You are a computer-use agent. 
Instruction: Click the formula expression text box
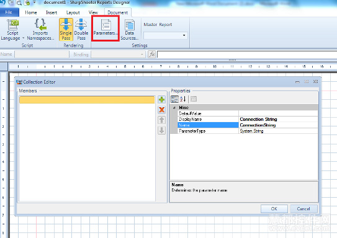coord(247,55)
